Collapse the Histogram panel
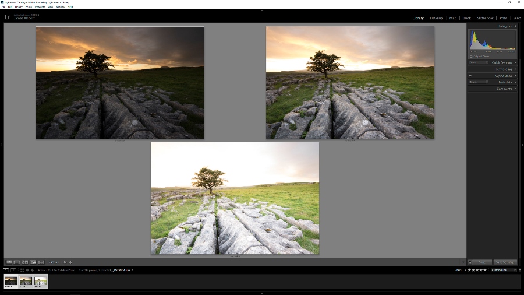524x295 pixels. click(515, 26)
